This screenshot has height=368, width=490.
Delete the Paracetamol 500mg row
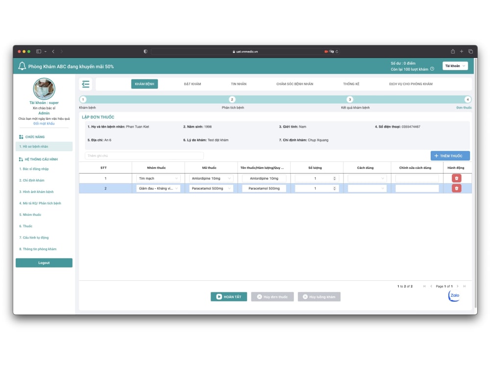[x=456, y=188]
